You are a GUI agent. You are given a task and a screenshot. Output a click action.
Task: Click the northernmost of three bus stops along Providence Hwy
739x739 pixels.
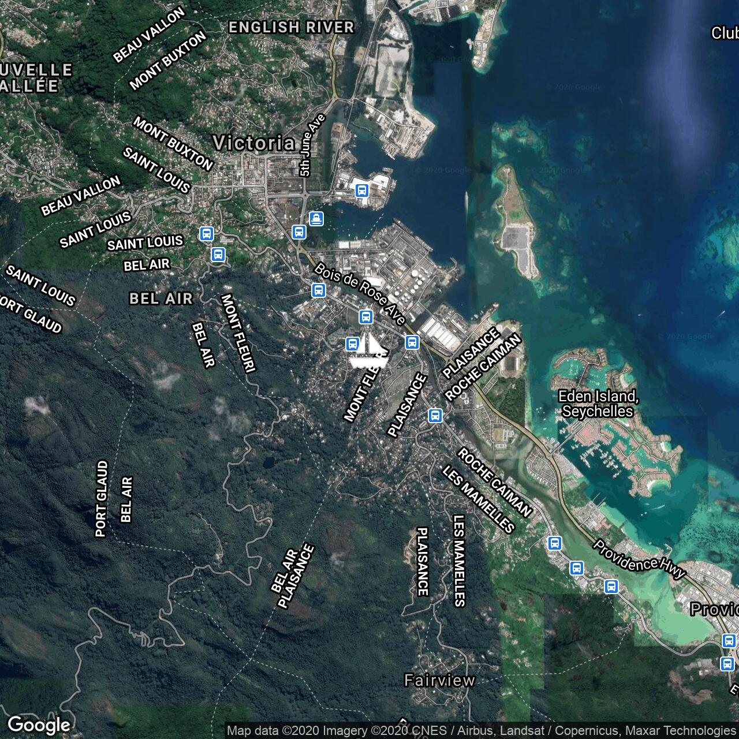pyautogui.click(x=555, y=543)
